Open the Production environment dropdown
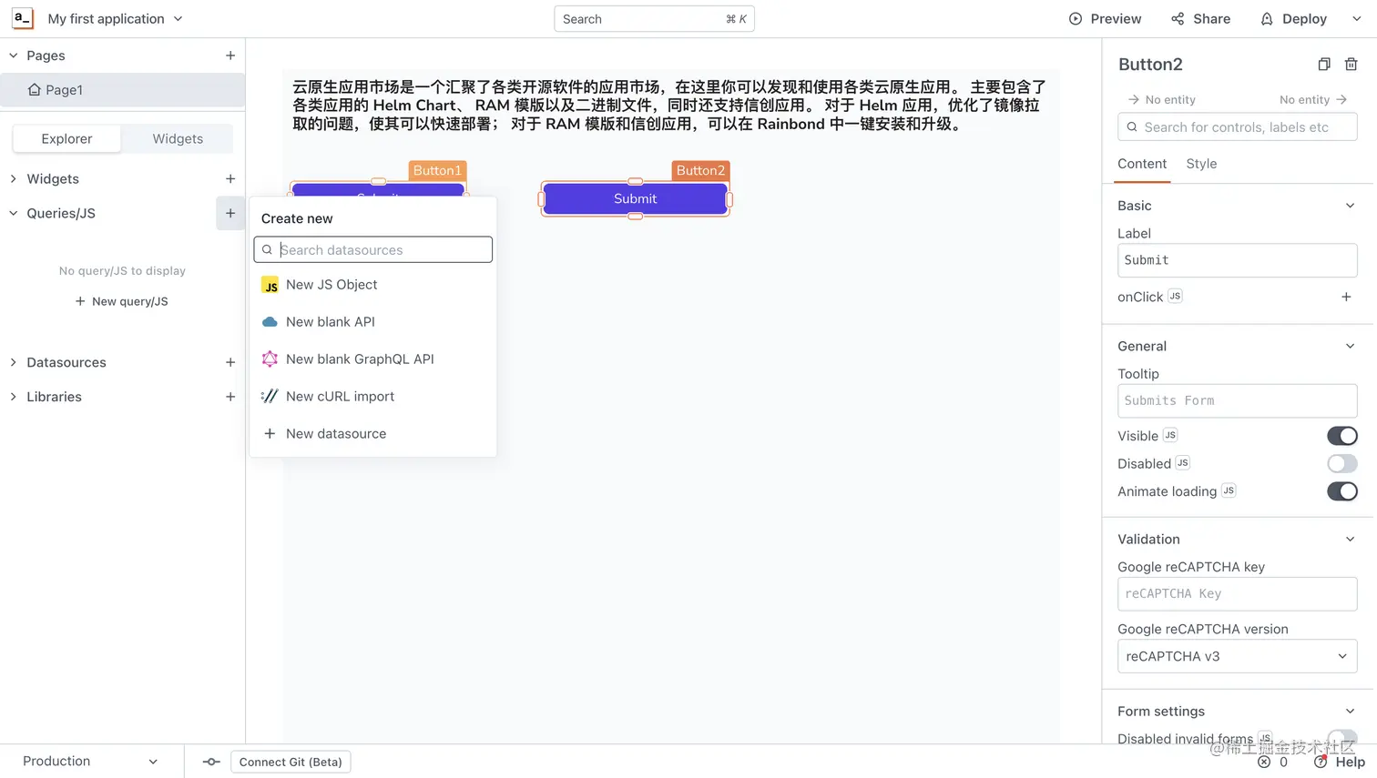 (x=91, y=762)
